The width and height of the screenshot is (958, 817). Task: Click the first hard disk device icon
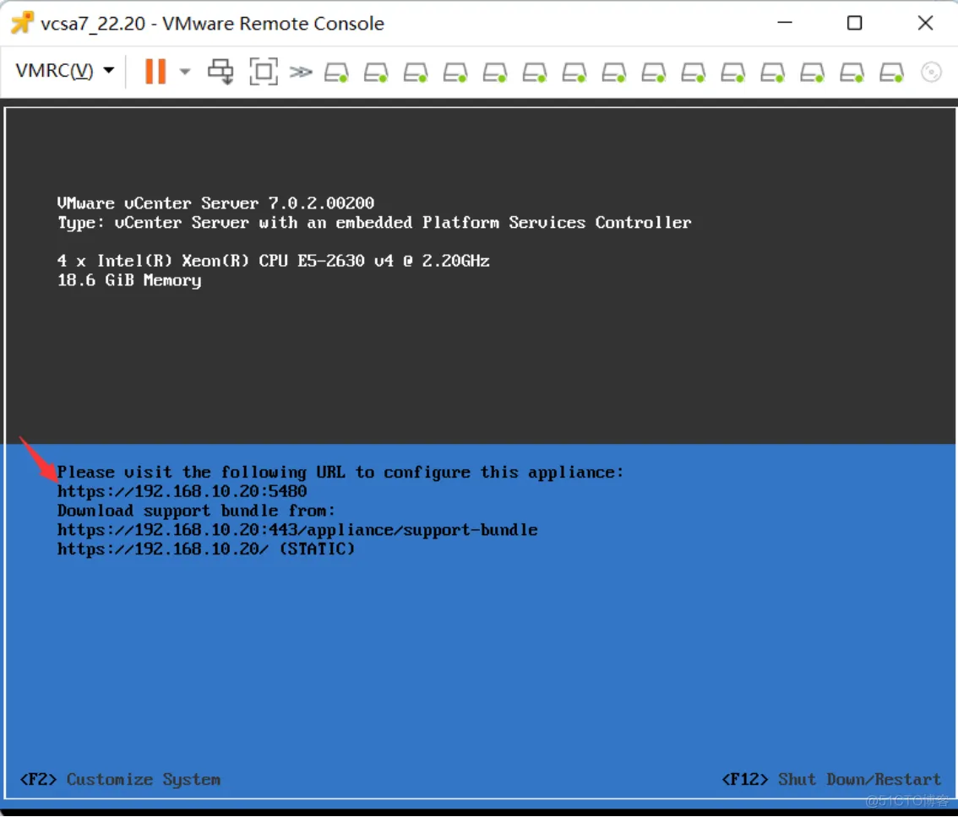pyautogui.click(x=336, y=73)
